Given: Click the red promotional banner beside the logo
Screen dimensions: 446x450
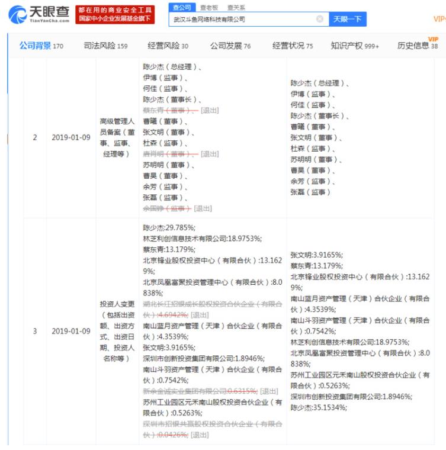Looking at the screenshot, I should (x=115, y=14).
